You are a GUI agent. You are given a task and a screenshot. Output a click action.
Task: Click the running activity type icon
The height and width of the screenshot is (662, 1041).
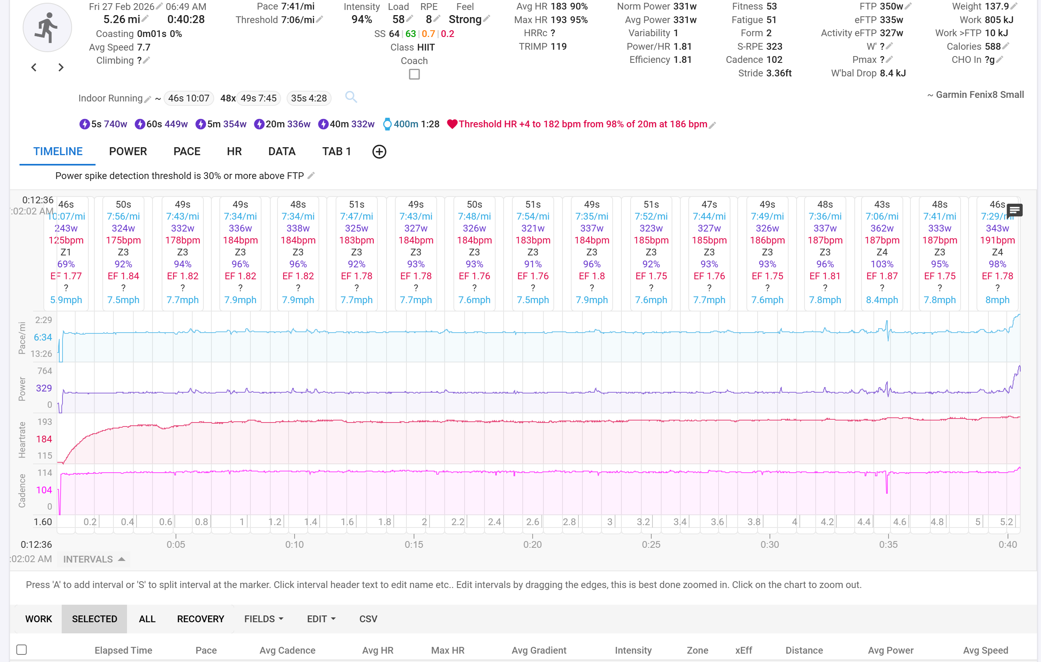47,28
